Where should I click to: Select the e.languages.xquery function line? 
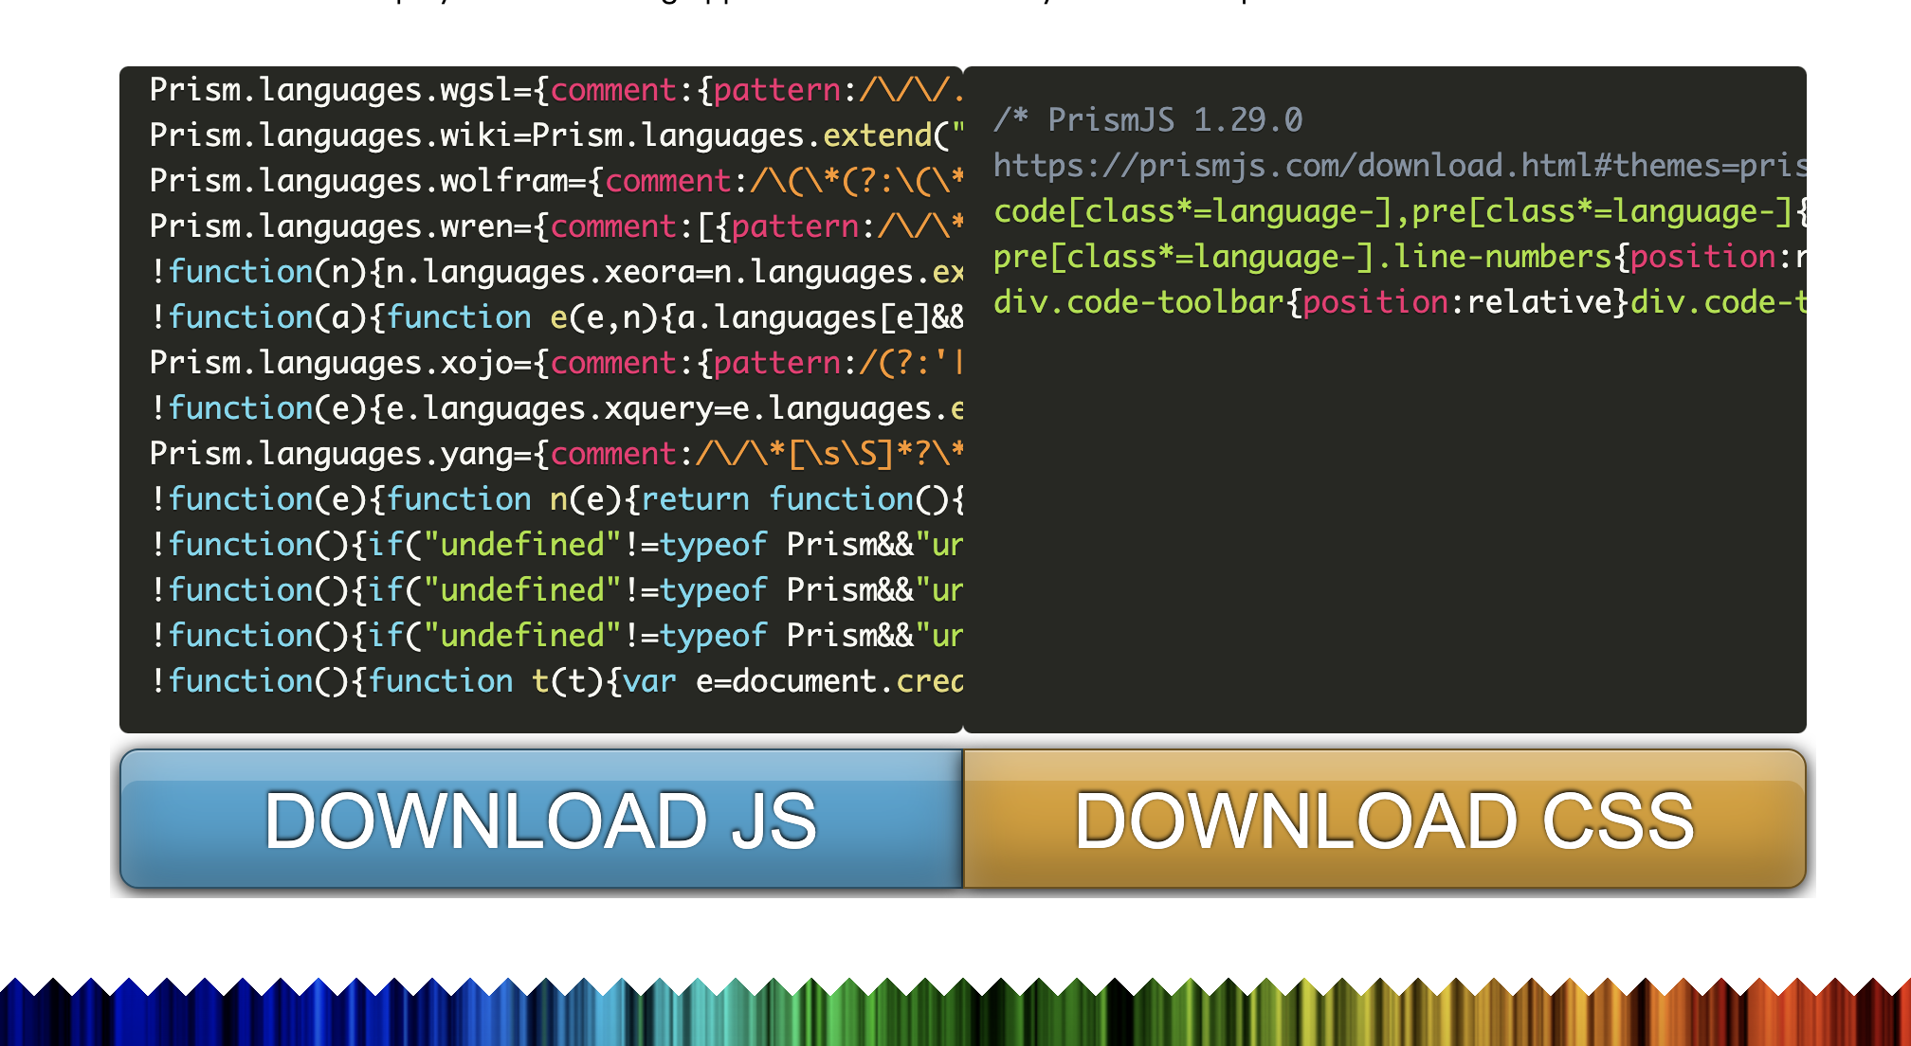pyautogui.click(x=556, y=408)
